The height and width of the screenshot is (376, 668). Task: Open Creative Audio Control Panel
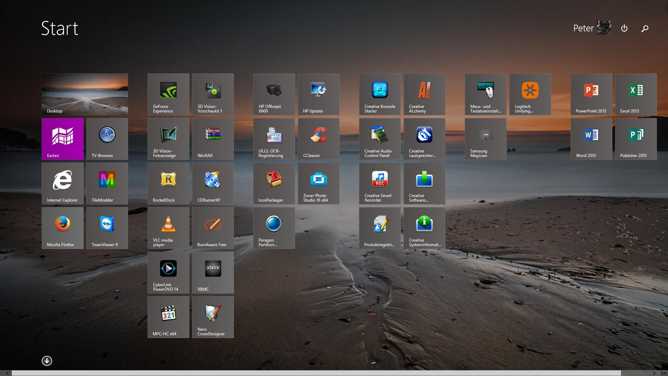coord(380,139)
